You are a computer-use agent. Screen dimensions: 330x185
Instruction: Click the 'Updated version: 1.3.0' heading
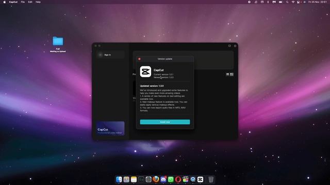click(152, 86)
